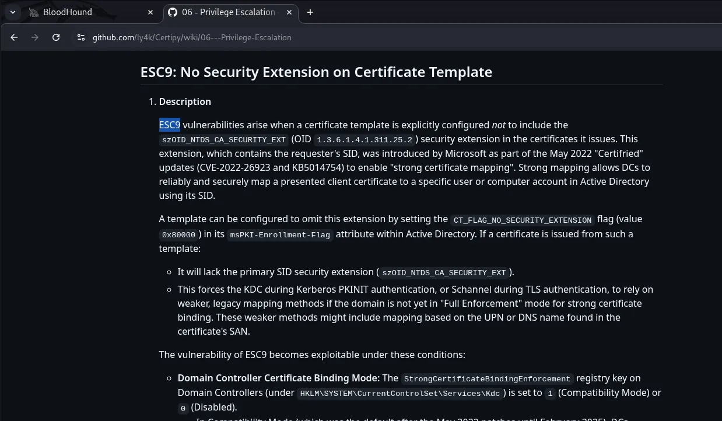View site information icon
Screen dimensions: 722x421
pyautogui.click(x=81, y=37)
